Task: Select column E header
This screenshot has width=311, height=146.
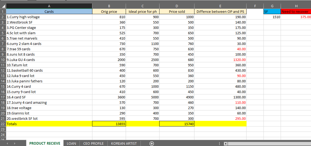Action: (x=220, y=6)
